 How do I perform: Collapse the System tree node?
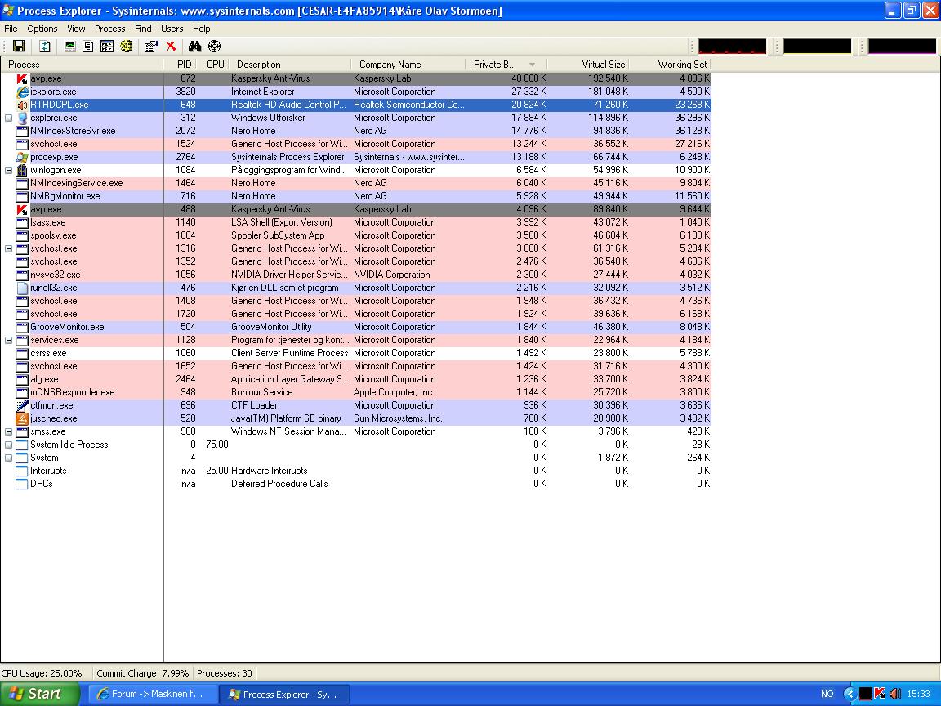(x=8, y=458)
